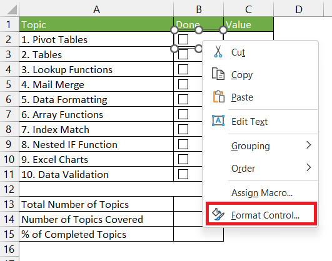The width and height of the screenshot is (332, 261).
Task: Select column A header
Action: pos(96,9)
